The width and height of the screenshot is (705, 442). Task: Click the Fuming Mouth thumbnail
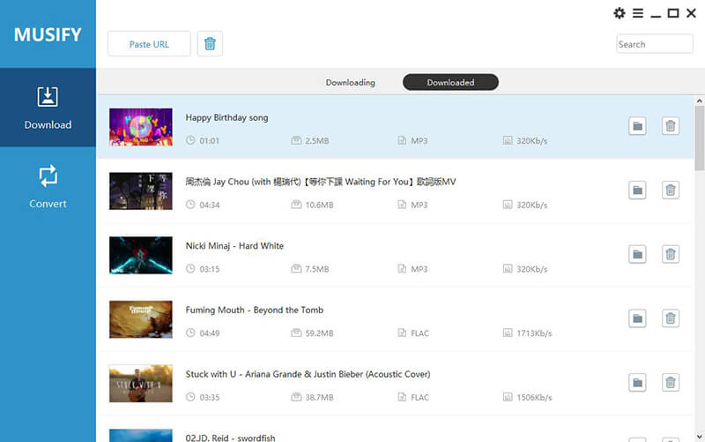point(141,319)
